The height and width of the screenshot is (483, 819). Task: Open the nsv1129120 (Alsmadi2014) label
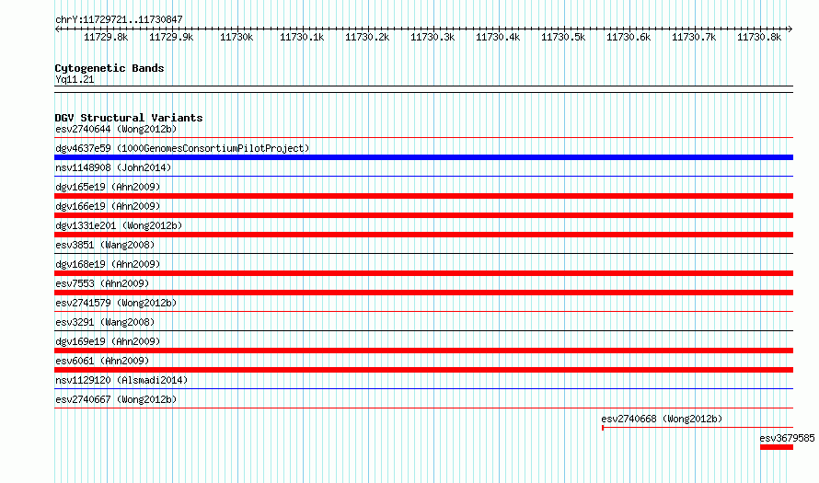[x=121, y=380]
